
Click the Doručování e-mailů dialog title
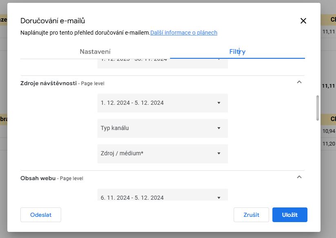click(53, 21)
